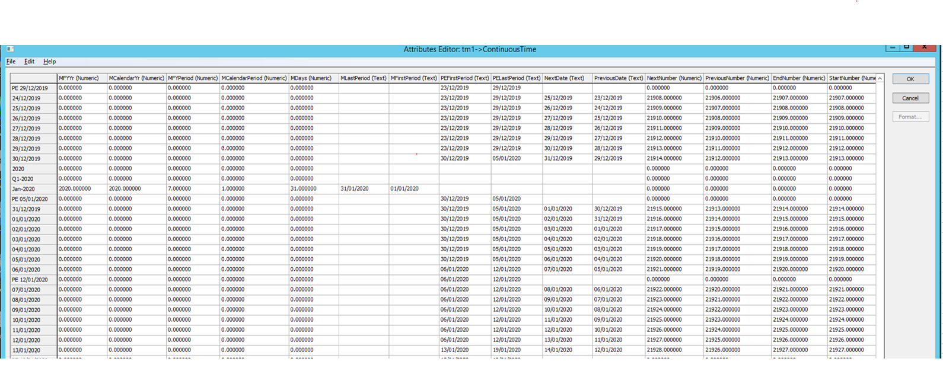Select the MCalendarPeriod (Numeric) column header
943x384 pixels.
254,78
